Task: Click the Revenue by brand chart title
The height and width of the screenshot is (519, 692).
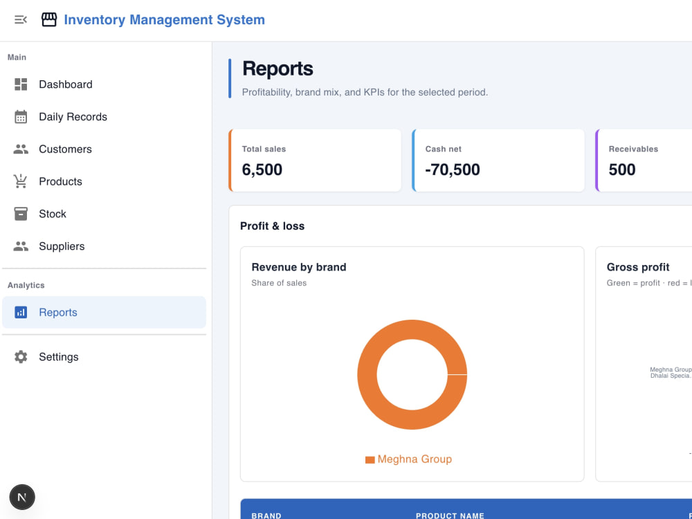Action: [x=299, y=267]
